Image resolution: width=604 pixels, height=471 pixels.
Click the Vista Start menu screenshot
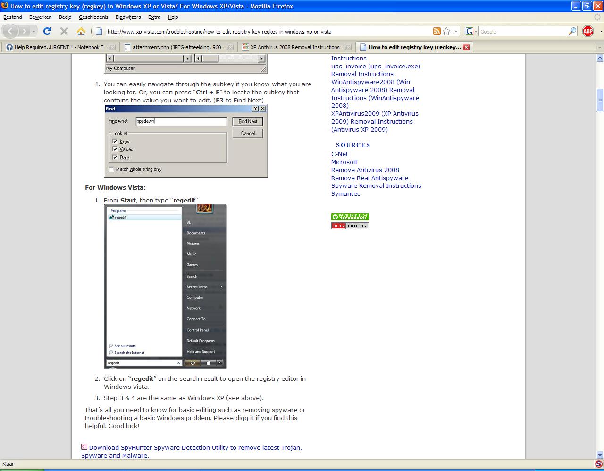(165, 286)
